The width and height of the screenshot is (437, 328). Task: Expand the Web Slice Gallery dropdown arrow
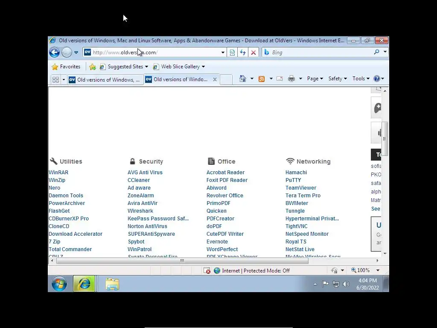pyautogui.click(x=203, y=67)
